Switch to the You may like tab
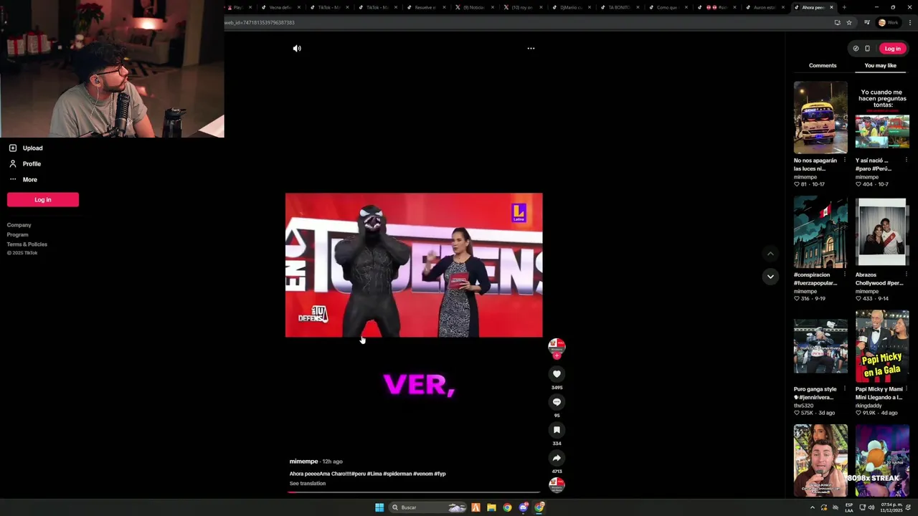This screenshot has height=516, width=918. click(x=880, y=65)
